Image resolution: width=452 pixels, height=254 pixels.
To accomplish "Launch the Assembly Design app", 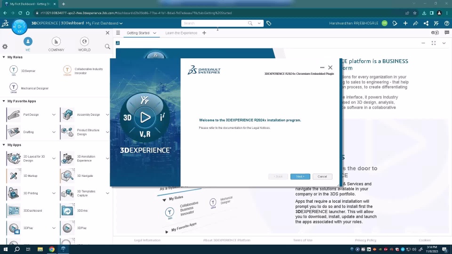I will (x=81, y=115).
